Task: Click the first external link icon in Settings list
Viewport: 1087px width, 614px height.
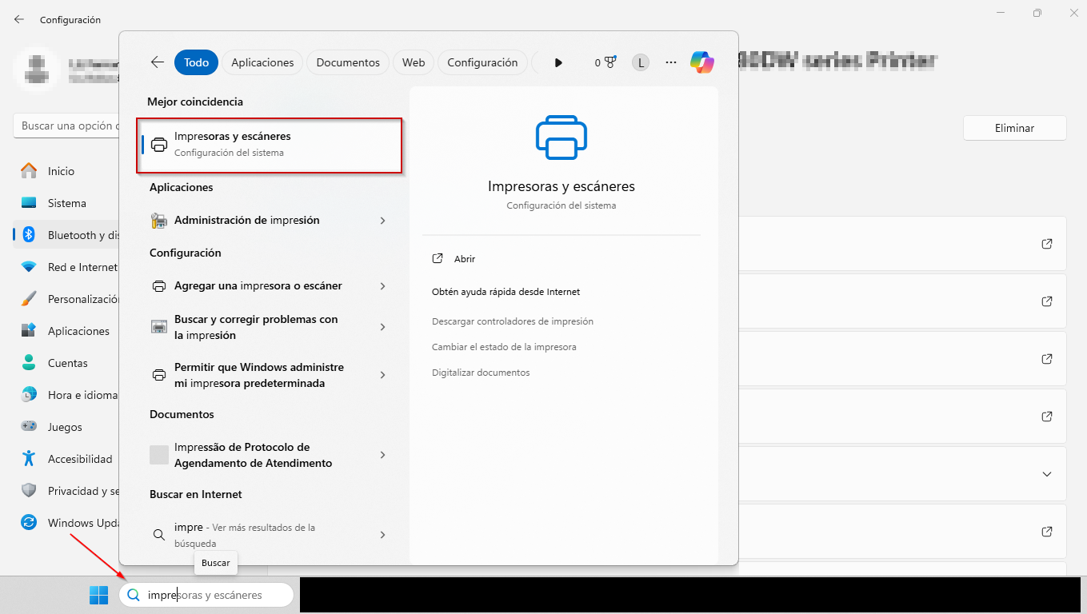Action: coord(1047,244)
